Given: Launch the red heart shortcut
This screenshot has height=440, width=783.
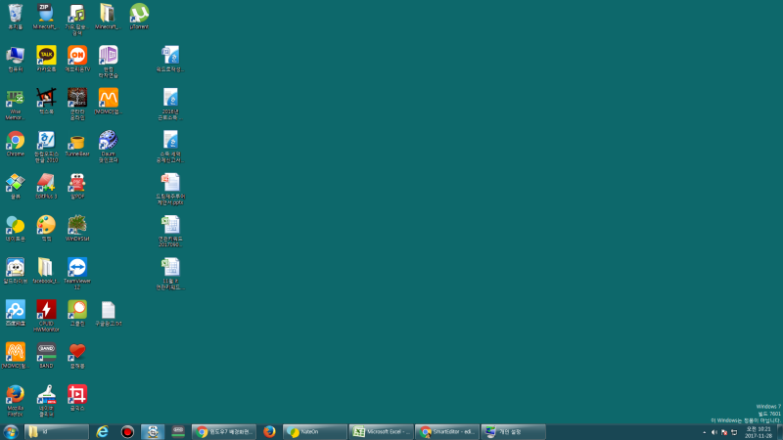Looking at the screenshot, I should tap(77, 356).
